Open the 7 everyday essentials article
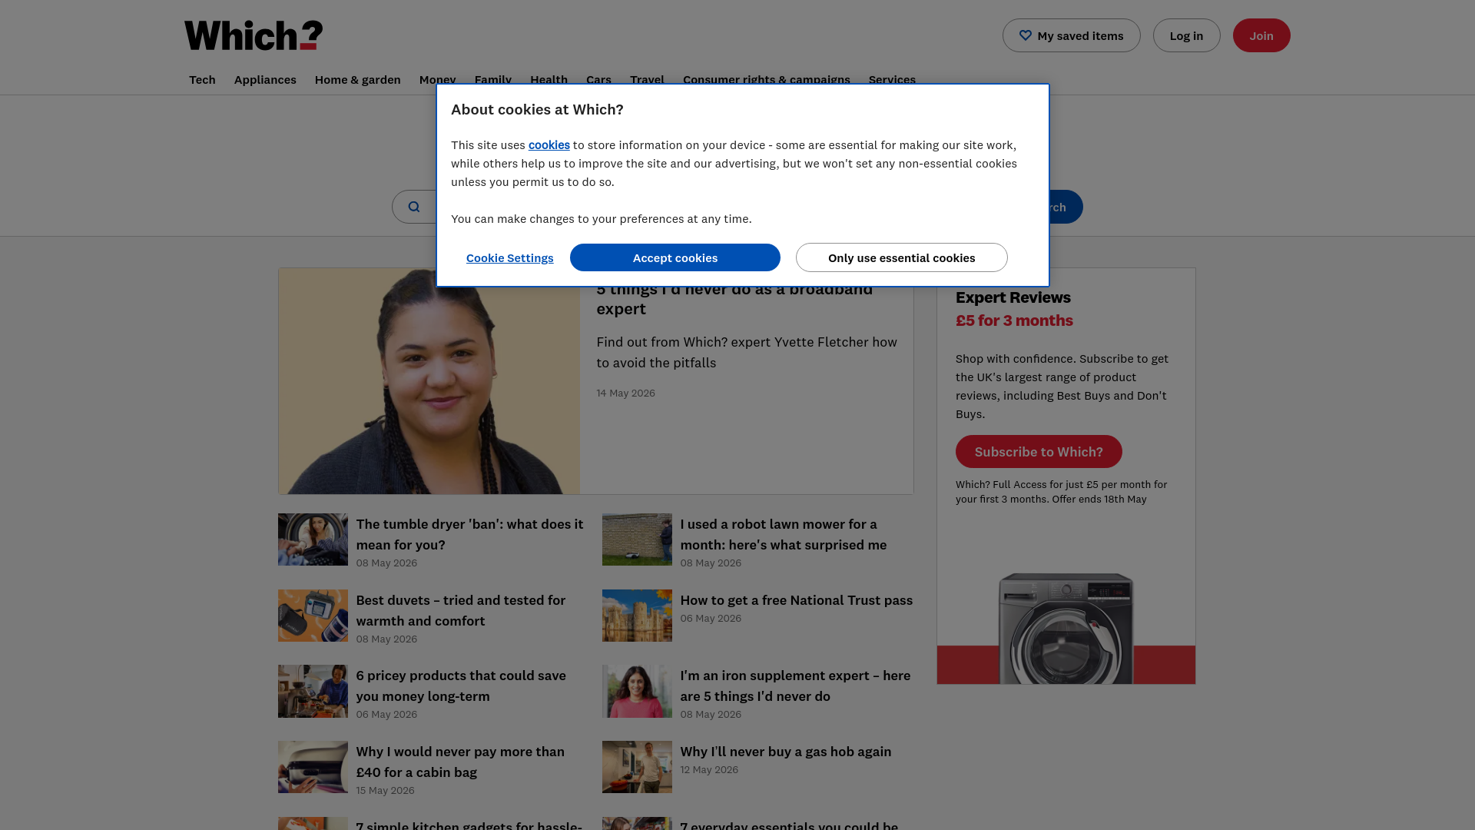The width and height of the screenshot is (1475, 830). click(x=789, y=825)
